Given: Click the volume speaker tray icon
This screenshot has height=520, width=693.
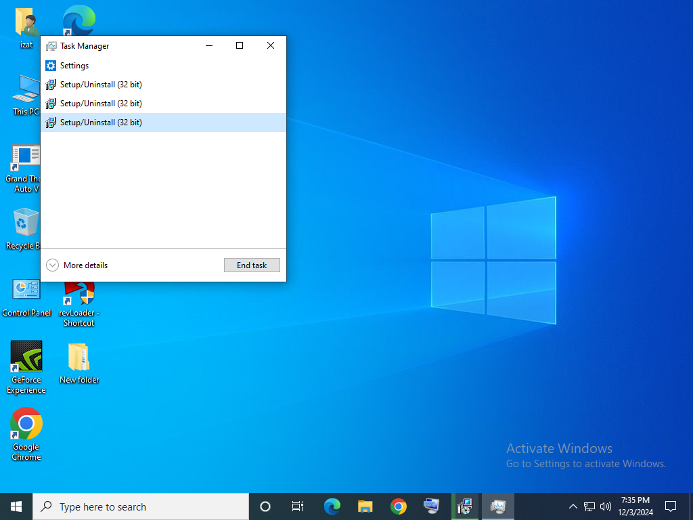Looking at the screenshot, I should point(606,506).
